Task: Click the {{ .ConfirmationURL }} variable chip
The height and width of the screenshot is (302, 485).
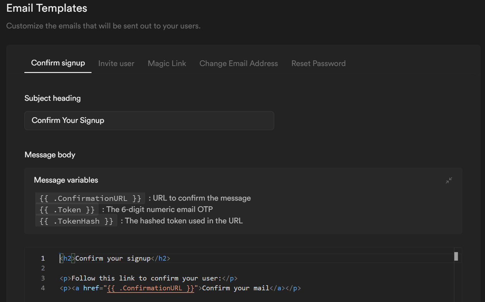Action: 90,198
